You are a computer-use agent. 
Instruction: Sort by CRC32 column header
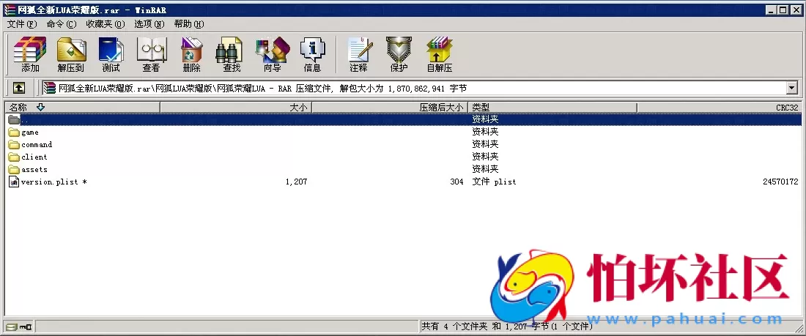[x=719, y=108]
